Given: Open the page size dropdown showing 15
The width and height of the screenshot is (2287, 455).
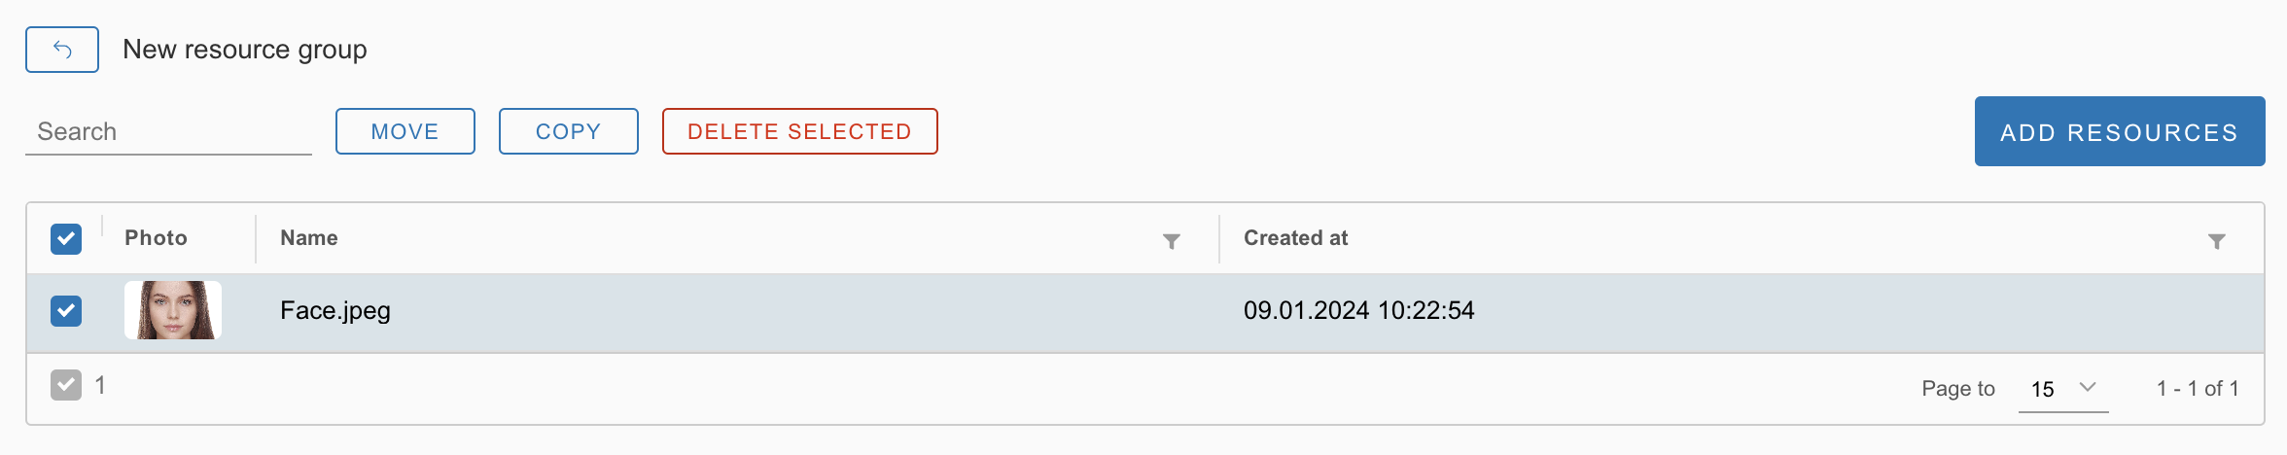Looking at the screenshot, I should [x=2062, y=389].
